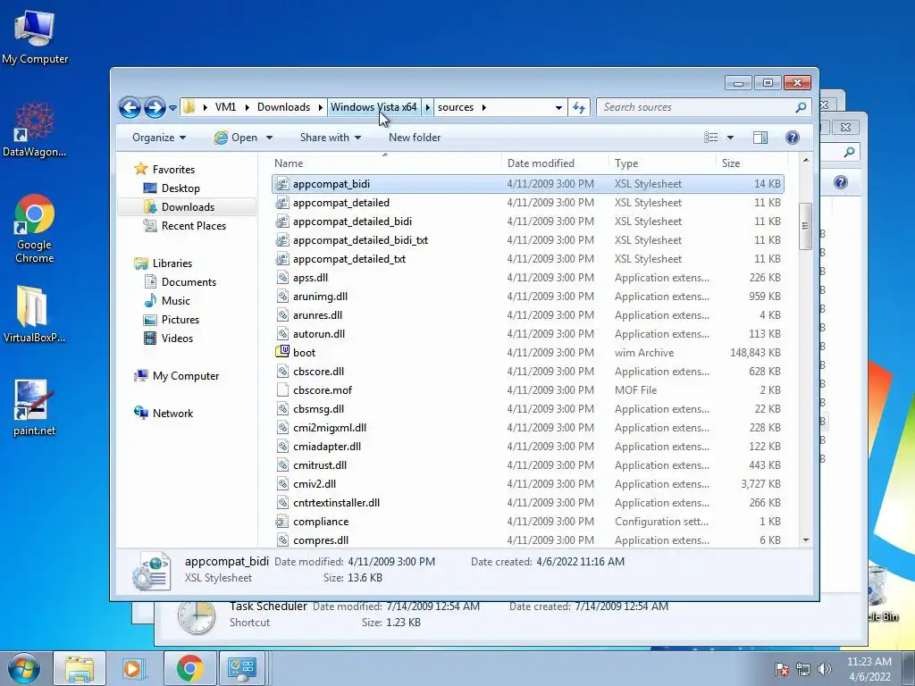Sort by the Size column header
Image resolution: width=915 pixels, height=686 pixels.
point(751,163)
